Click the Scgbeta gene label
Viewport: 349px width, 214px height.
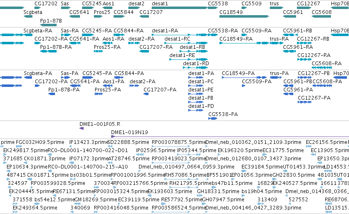[33, 12]
